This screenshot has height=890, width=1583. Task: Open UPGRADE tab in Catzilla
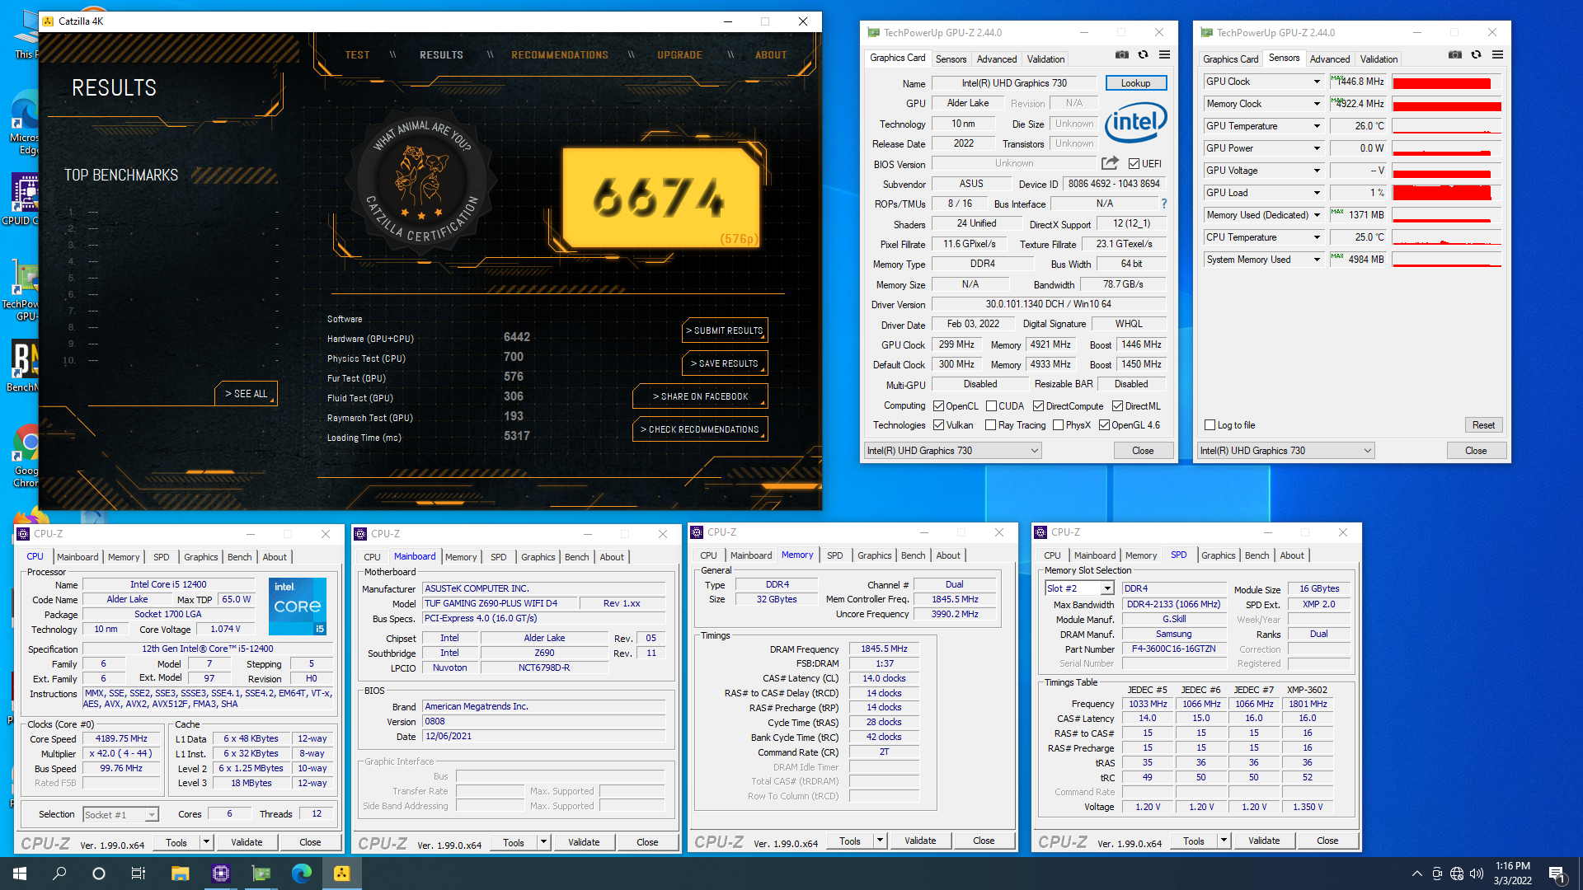680,55
